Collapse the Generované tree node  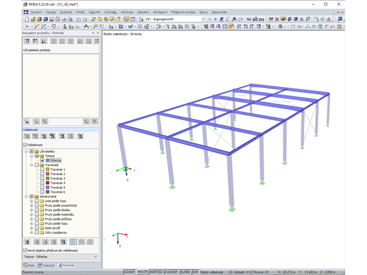[x=26, y=196]
